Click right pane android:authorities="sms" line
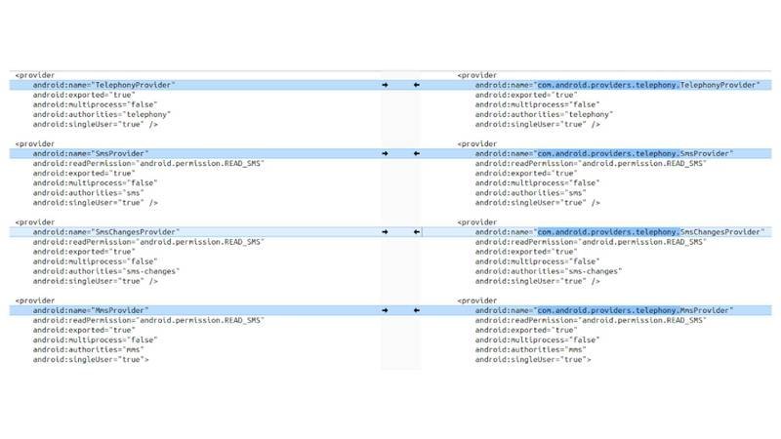 530,193
